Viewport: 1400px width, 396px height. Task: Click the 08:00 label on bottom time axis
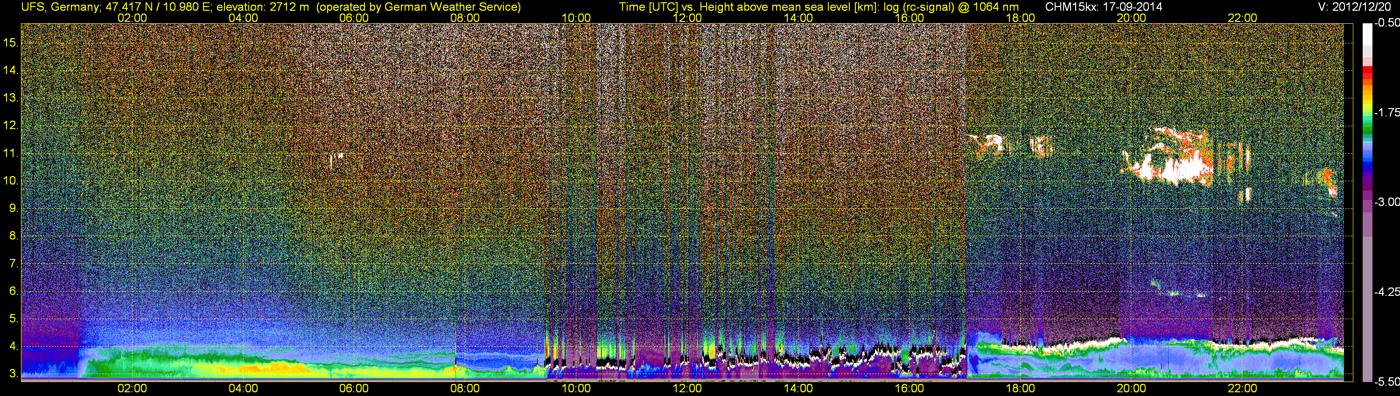pos(465,389)
